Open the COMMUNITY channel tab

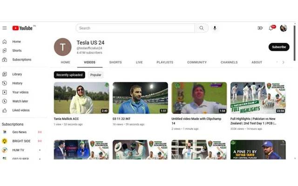[197, 62]
